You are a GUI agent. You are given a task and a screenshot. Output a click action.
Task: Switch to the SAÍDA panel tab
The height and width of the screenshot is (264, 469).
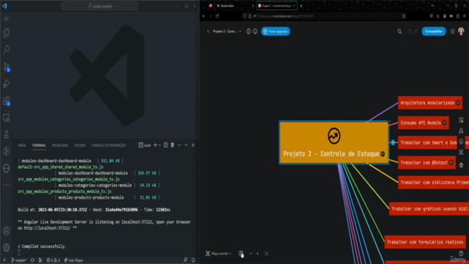pos(22,145)
